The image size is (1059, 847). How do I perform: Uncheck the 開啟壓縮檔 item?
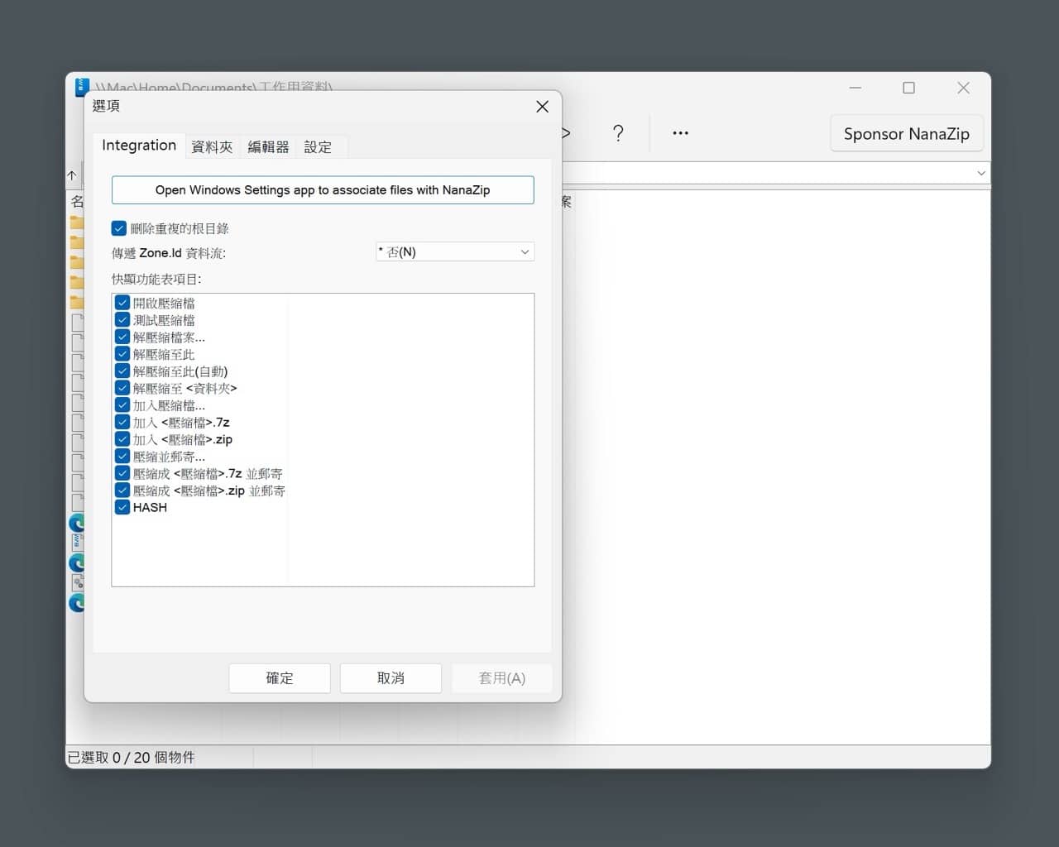tap(122, 303)
